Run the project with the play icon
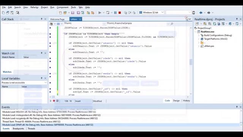Image resolution: width=243 pixels, height=137 pixels. point(100,13)
